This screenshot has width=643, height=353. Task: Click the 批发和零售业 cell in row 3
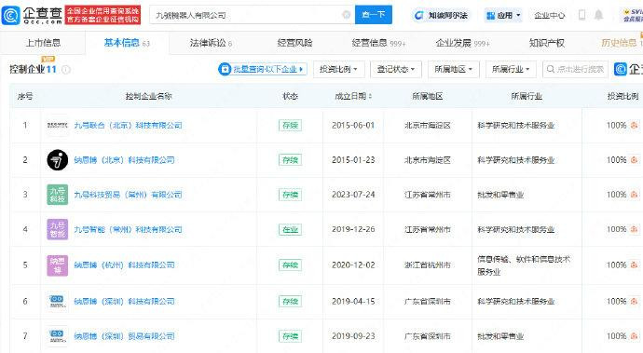[x=500, y=195]
